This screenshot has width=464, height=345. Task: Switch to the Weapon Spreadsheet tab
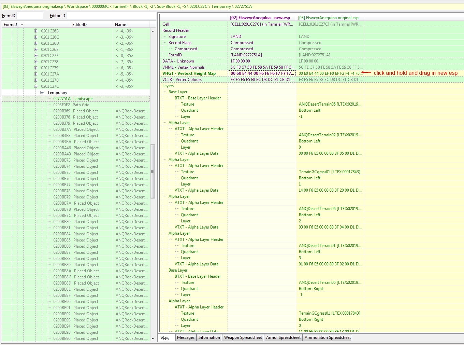coord(243,337)
